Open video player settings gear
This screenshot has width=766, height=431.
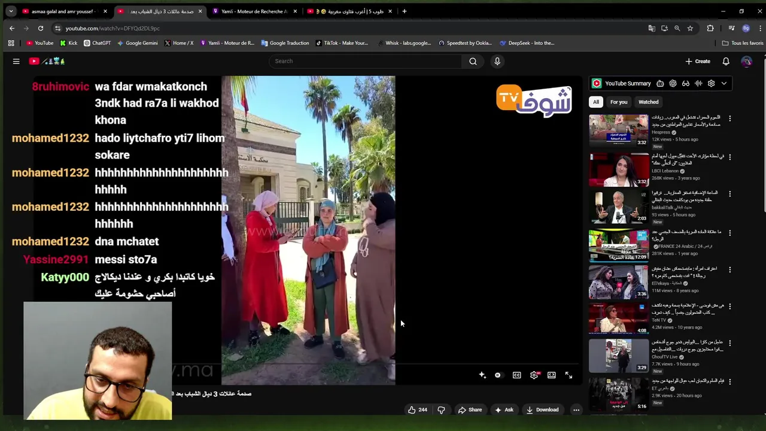tap(534, 375)
